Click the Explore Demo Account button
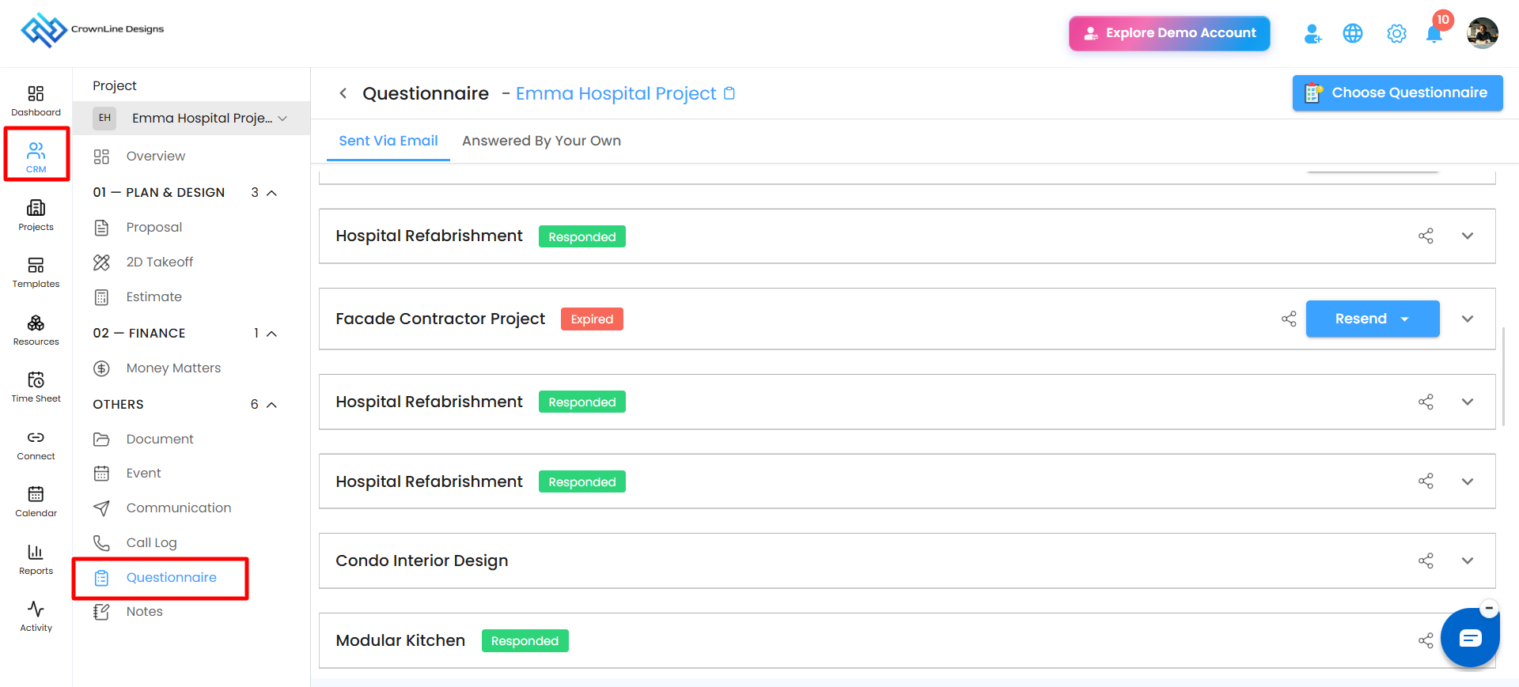 coord(1169,33)
